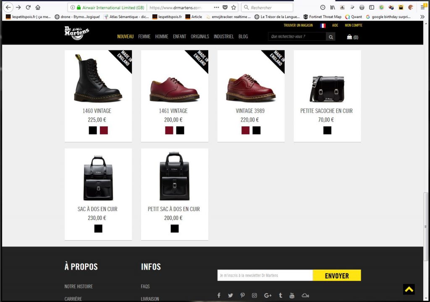Open the Google Plus footer icon
The image size is (430, 302).
coord(267,295)
